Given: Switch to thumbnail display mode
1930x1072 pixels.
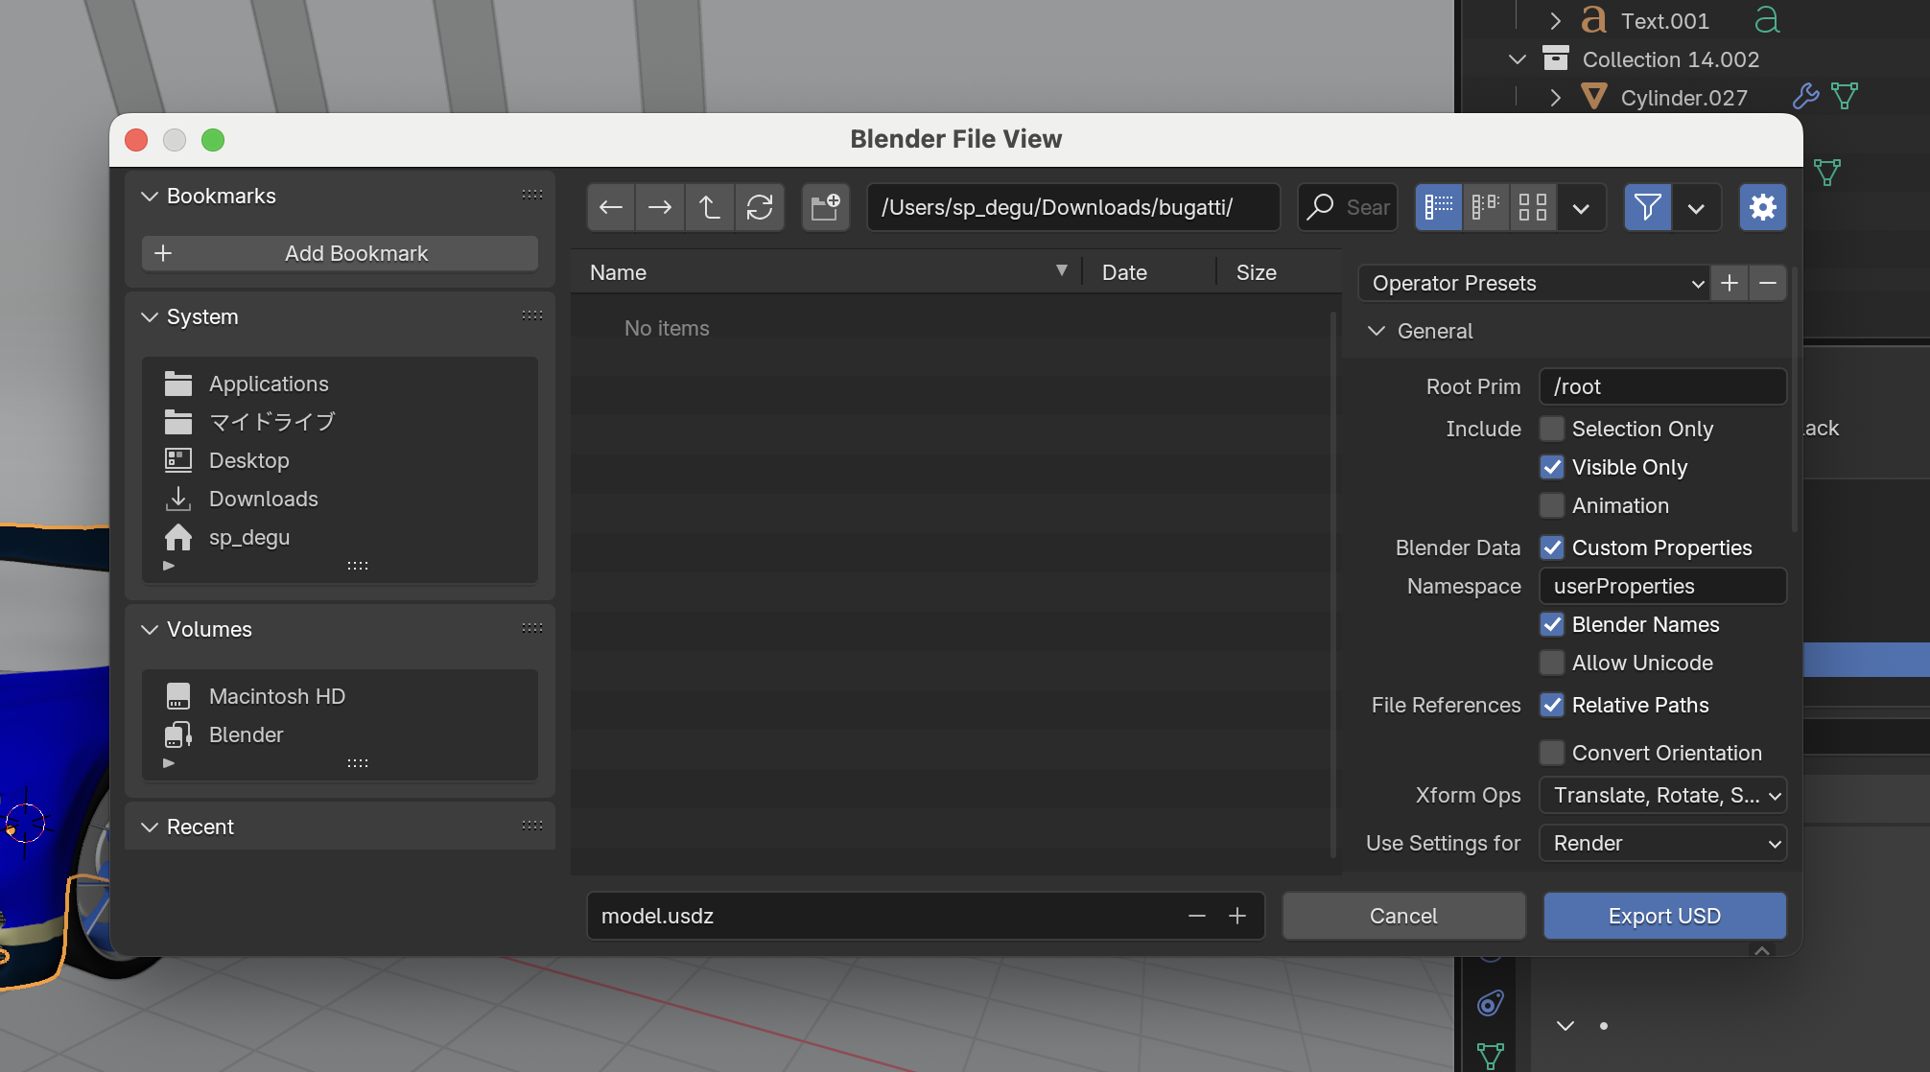Looking at the screenshot, I should (x=1533, y=207).
